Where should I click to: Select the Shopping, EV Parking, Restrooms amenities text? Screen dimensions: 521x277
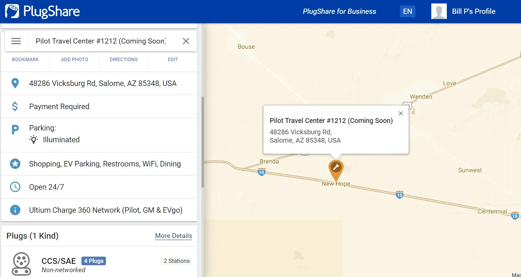pyautogui.click(x=105, y=164)
